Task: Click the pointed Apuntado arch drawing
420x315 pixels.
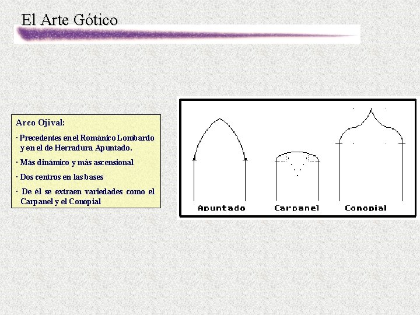Action: click(x=220, y=160)
